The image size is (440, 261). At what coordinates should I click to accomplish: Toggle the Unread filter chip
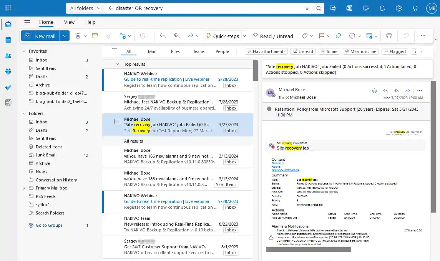pos(303,52)
